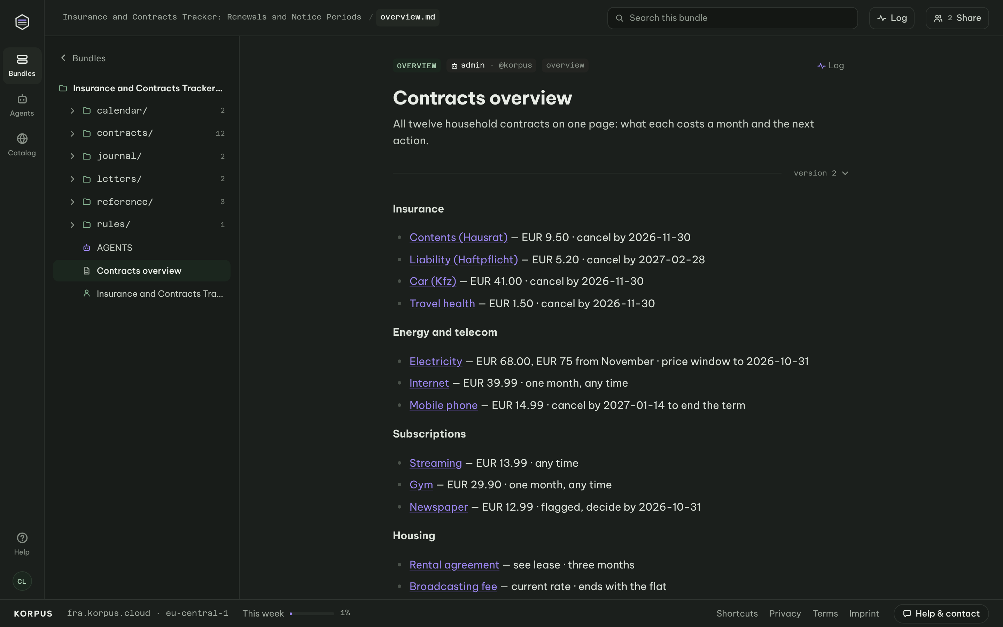Click the Korpus logo icon
Image resolution: width=1003 pixels, height=627 pixels.
coord(22,22)
